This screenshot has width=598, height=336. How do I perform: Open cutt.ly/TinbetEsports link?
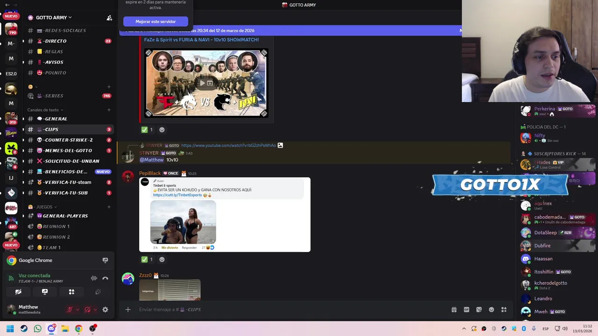click(178, 195)
